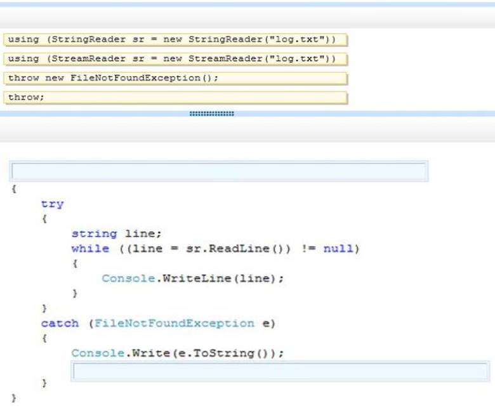Screen dimensions: 495x408
Task: Click the "while" keyword in the loop
Action: pyautogui.click(x=90, y=248)
